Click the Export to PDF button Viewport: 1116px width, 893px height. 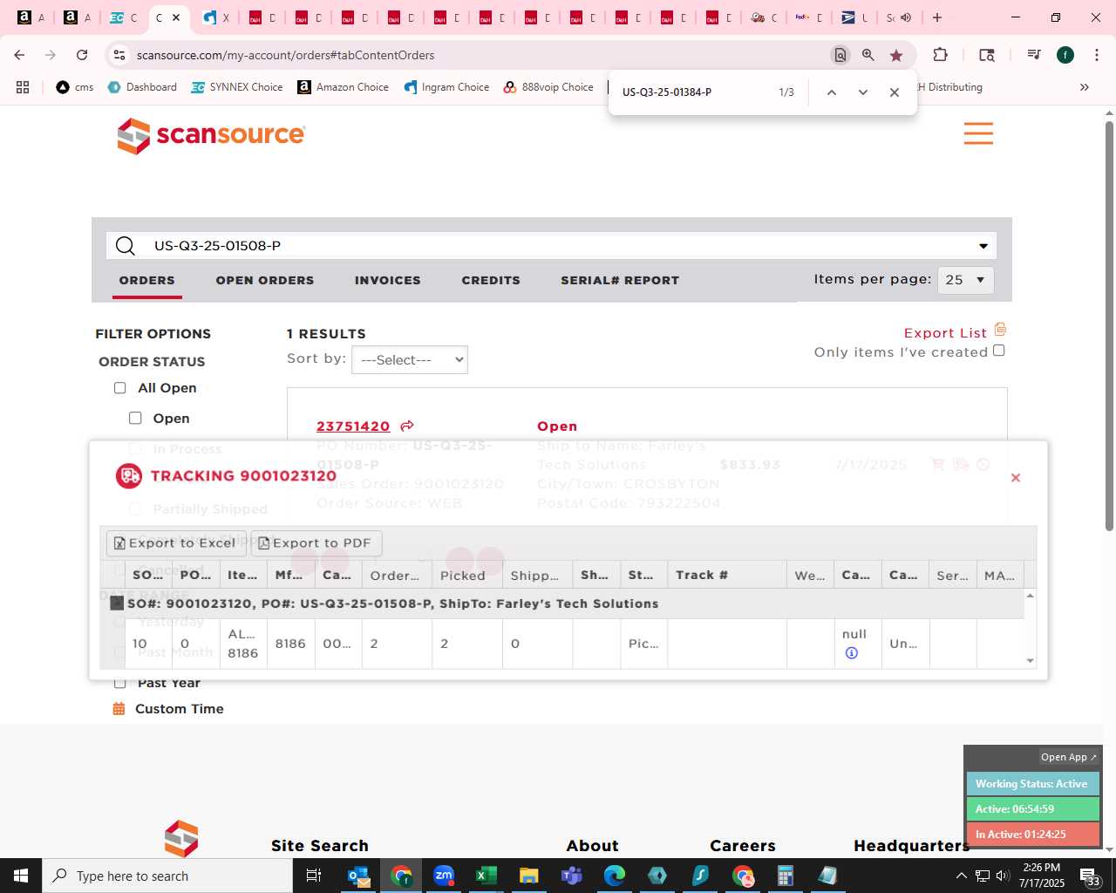tap(316, 543)
